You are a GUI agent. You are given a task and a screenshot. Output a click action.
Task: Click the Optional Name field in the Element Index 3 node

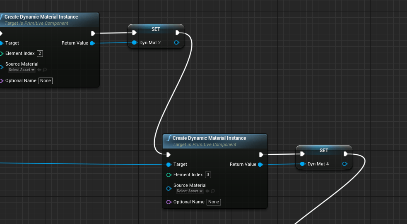point(214,202)
